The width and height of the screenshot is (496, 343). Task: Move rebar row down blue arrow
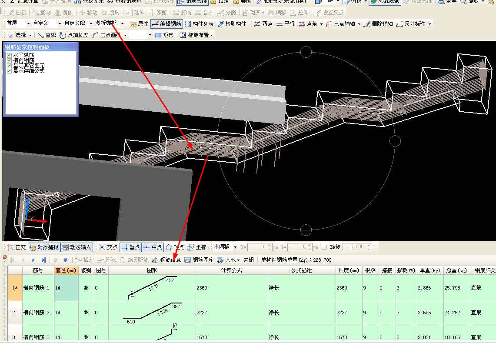click(x=66, y=260)
